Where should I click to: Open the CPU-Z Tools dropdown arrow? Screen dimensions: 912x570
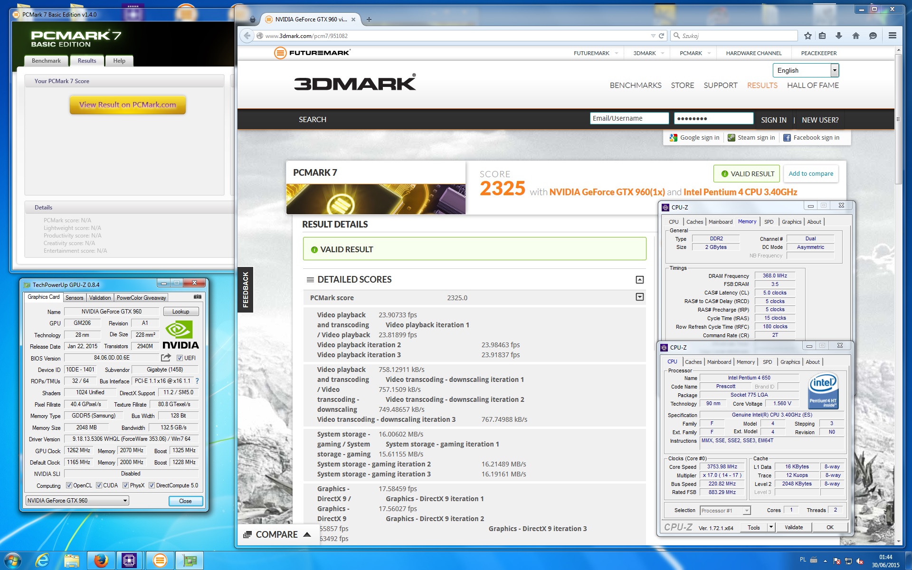click(x=771, y=527)
